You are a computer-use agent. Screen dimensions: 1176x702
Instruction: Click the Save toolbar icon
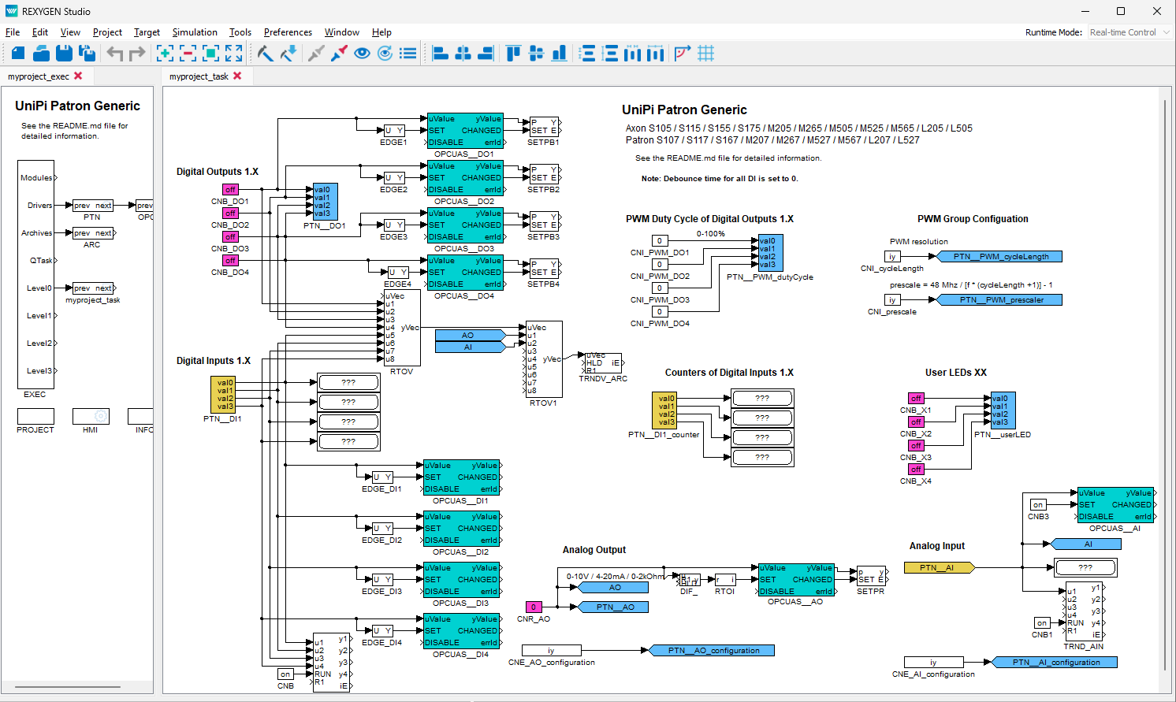click(64, 54)
